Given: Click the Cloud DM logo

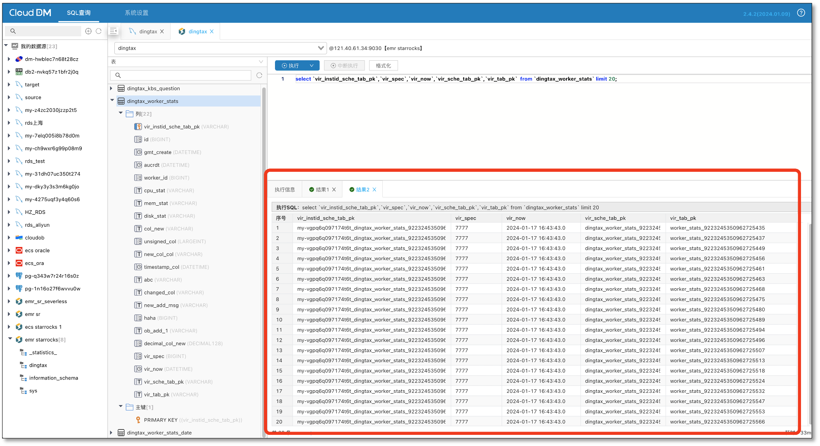Looking at the screenshot, I should (x=30, y=13).
